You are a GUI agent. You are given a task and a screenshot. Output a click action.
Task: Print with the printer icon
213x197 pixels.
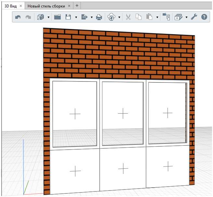pos(99,17)
